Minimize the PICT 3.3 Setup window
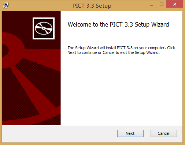The image size is (185, 145). 152,5
